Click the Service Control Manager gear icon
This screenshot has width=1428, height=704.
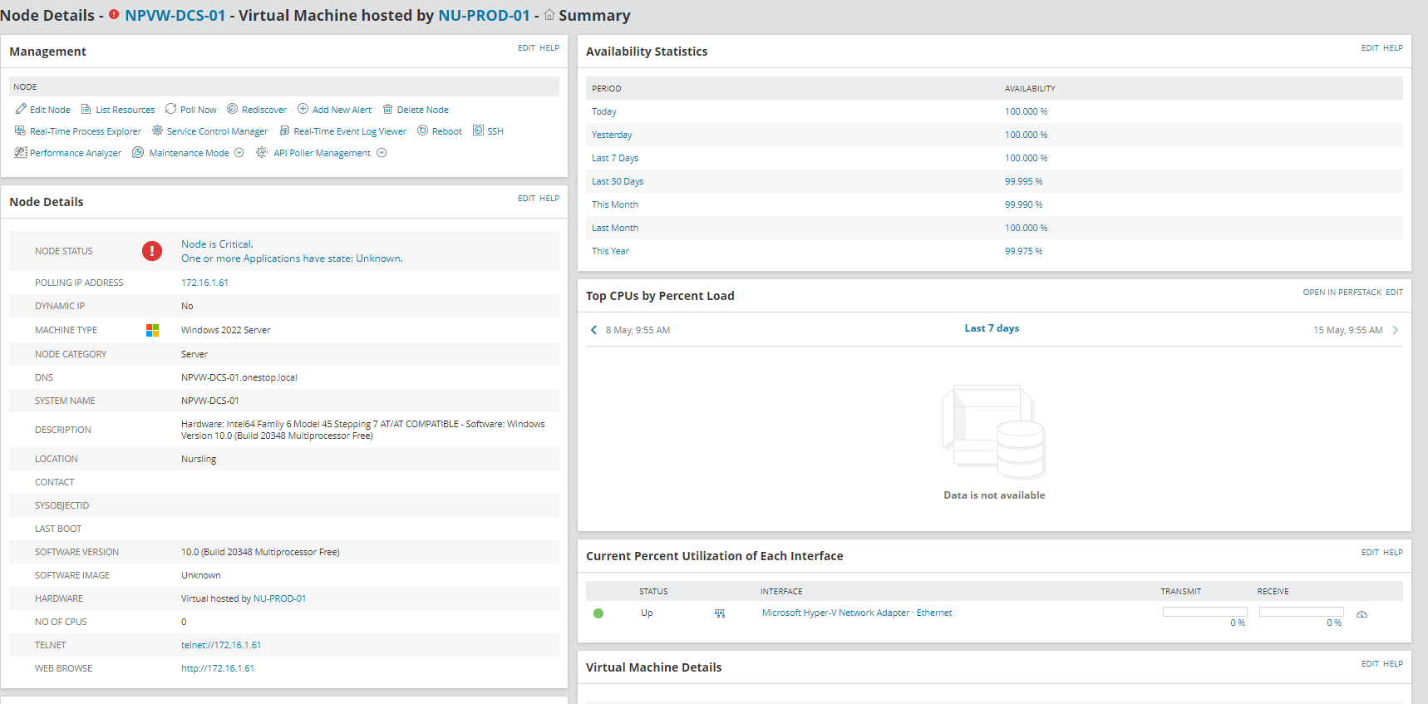click(x=157, y=130)
